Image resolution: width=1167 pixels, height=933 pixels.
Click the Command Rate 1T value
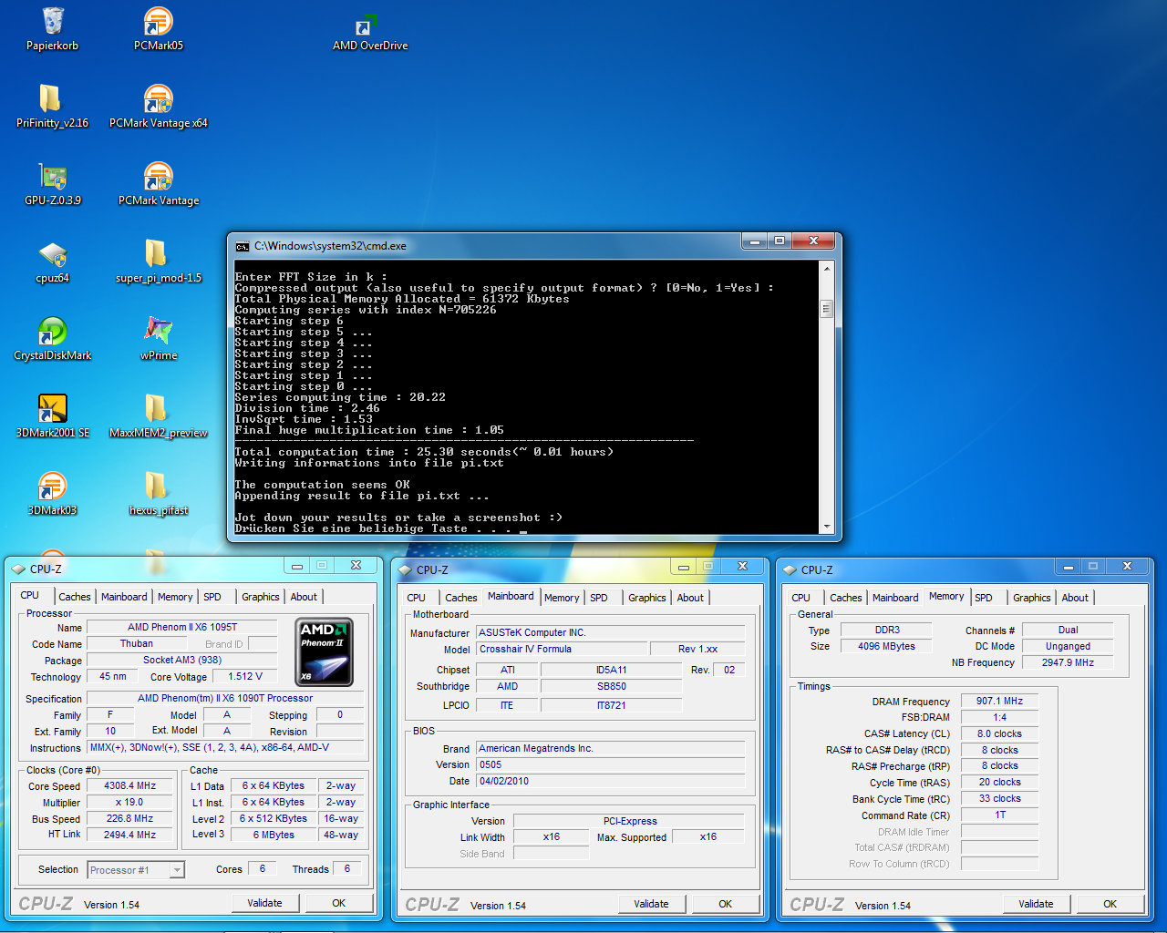999,815
